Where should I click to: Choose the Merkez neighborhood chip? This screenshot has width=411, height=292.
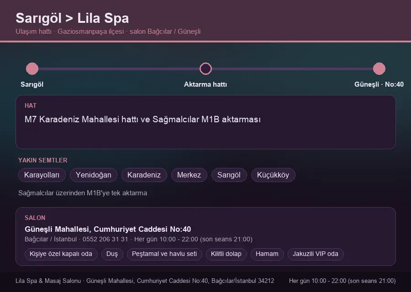[189, 175]
